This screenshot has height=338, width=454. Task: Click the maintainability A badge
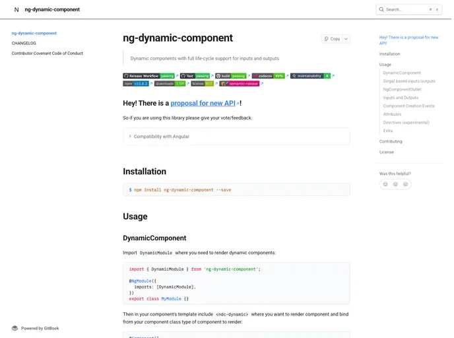tap(310, 76)
